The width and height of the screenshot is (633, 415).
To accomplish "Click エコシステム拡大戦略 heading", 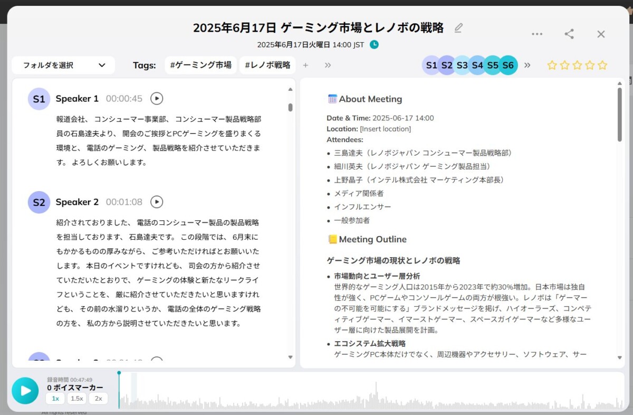I will pos(370,343).
